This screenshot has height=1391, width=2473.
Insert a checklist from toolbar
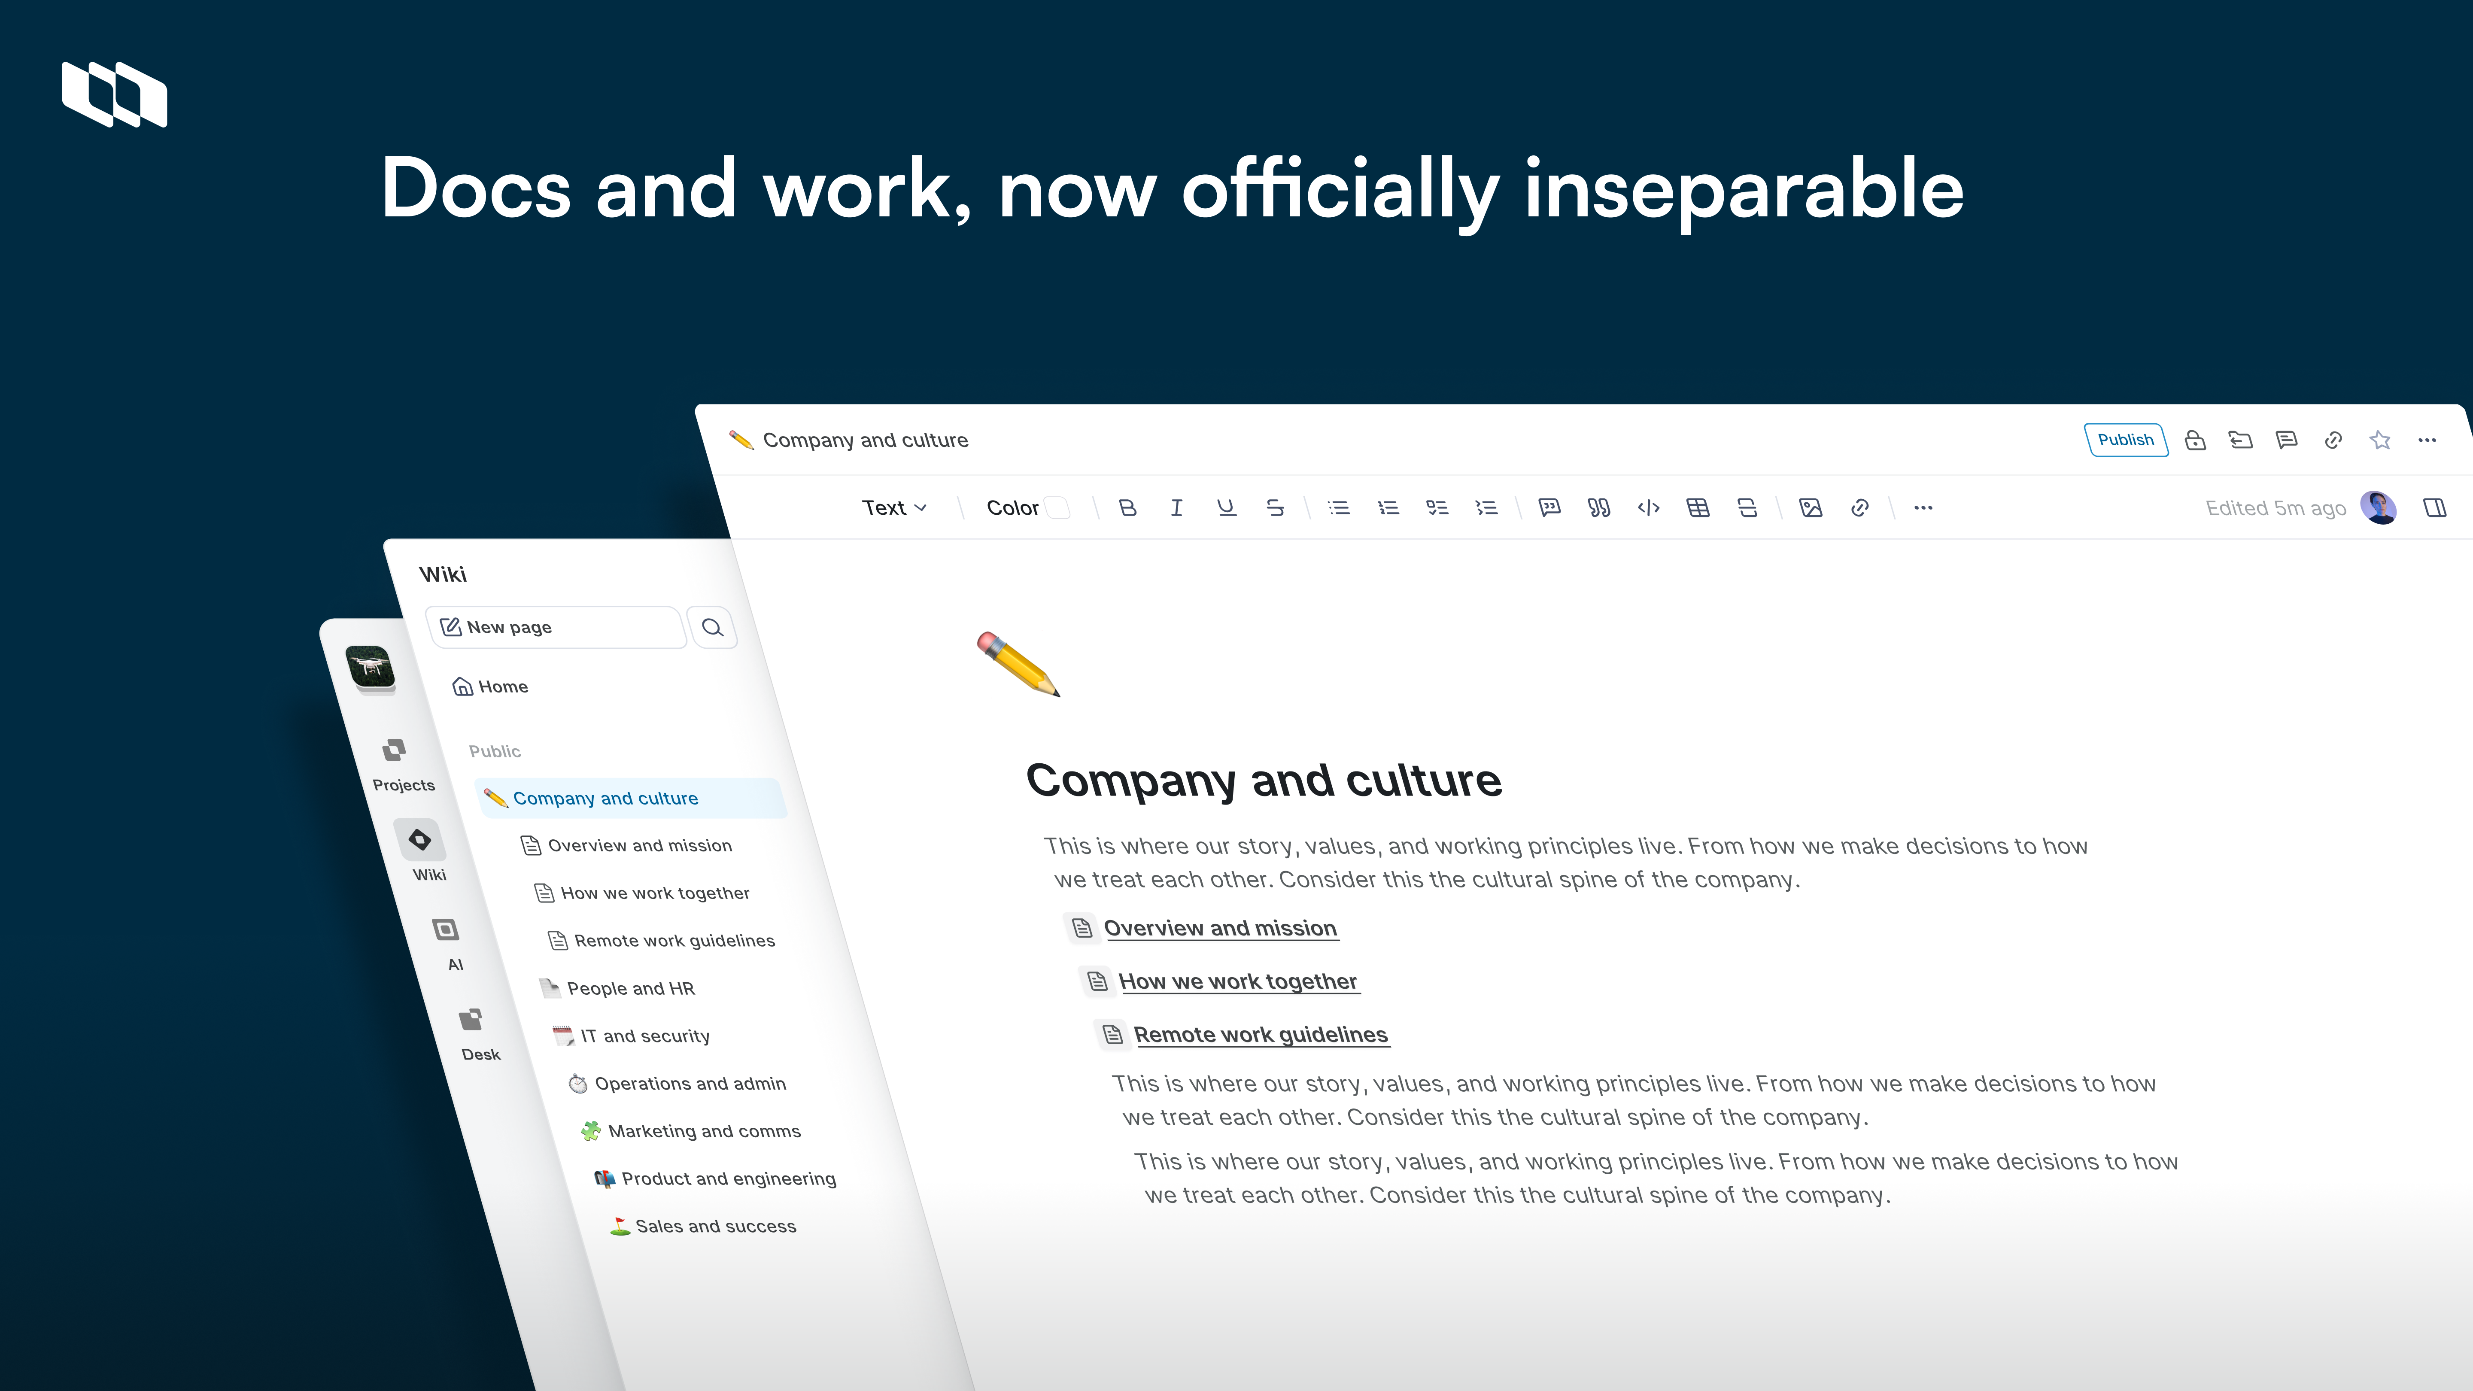[x=1436, y=508]
